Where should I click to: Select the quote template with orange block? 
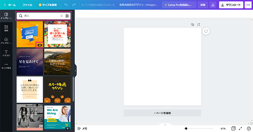(x=30, y=90)
